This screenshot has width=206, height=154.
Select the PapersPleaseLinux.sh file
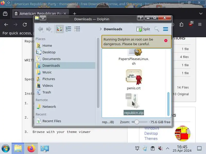point(134,57)
